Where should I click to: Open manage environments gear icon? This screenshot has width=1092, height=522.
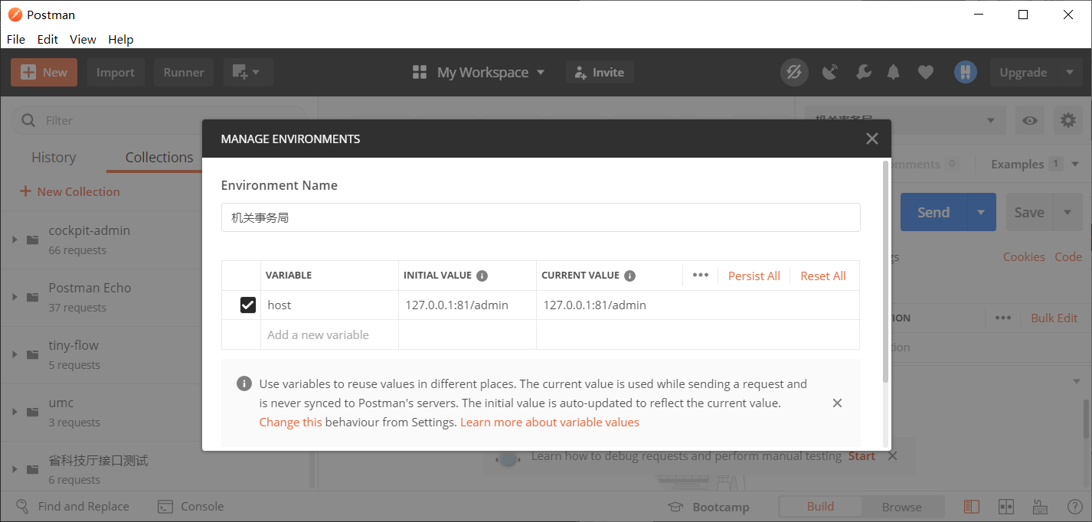point(1068,120)
